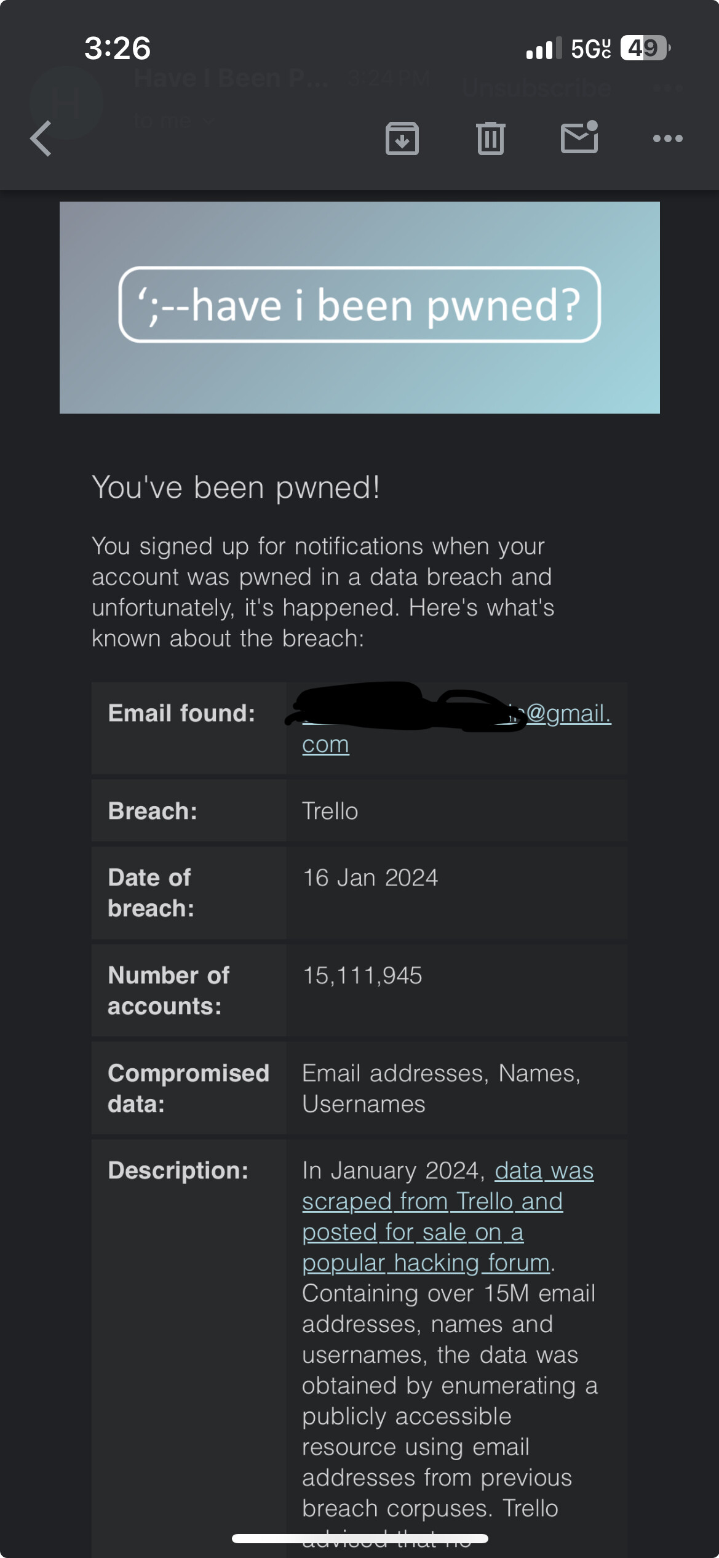Tap the have i been pwned banner
Screen dimensions: 719x1558
[360, 306]
